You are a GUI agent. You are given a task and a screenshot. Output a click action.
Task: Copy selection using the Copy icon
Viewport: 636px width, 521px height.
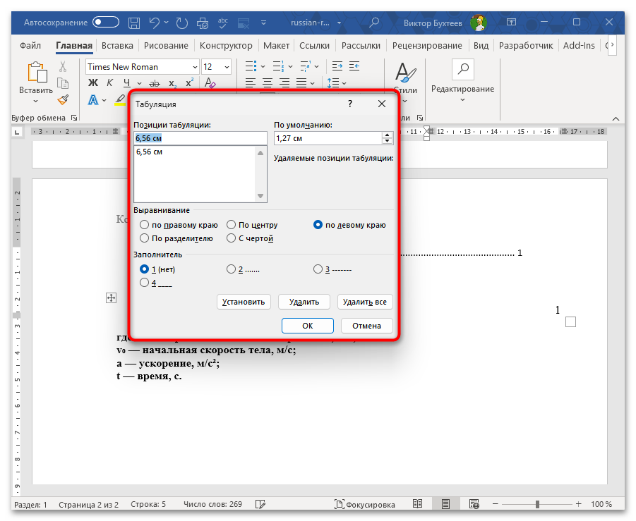coord(63,83)
